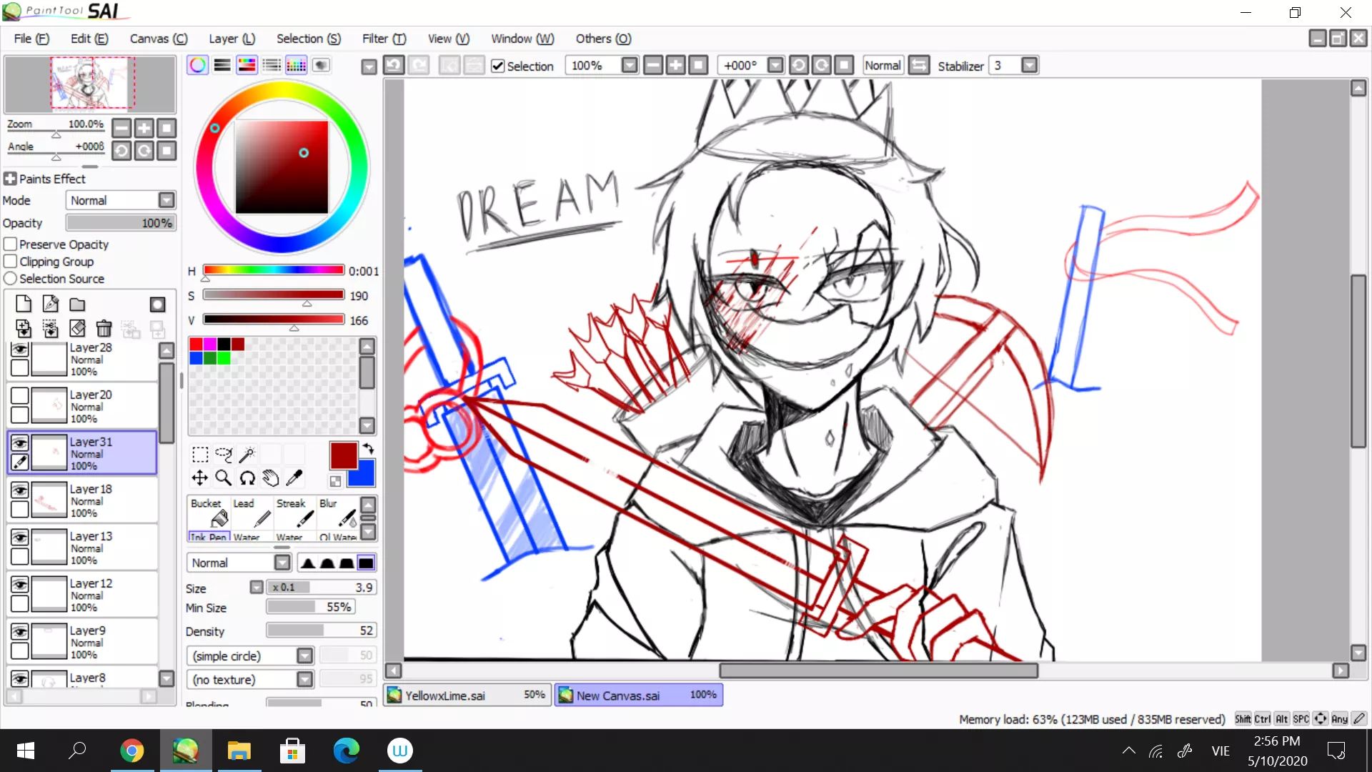Open the File menu
The image size is (1372, 772).
pos(31,39)
